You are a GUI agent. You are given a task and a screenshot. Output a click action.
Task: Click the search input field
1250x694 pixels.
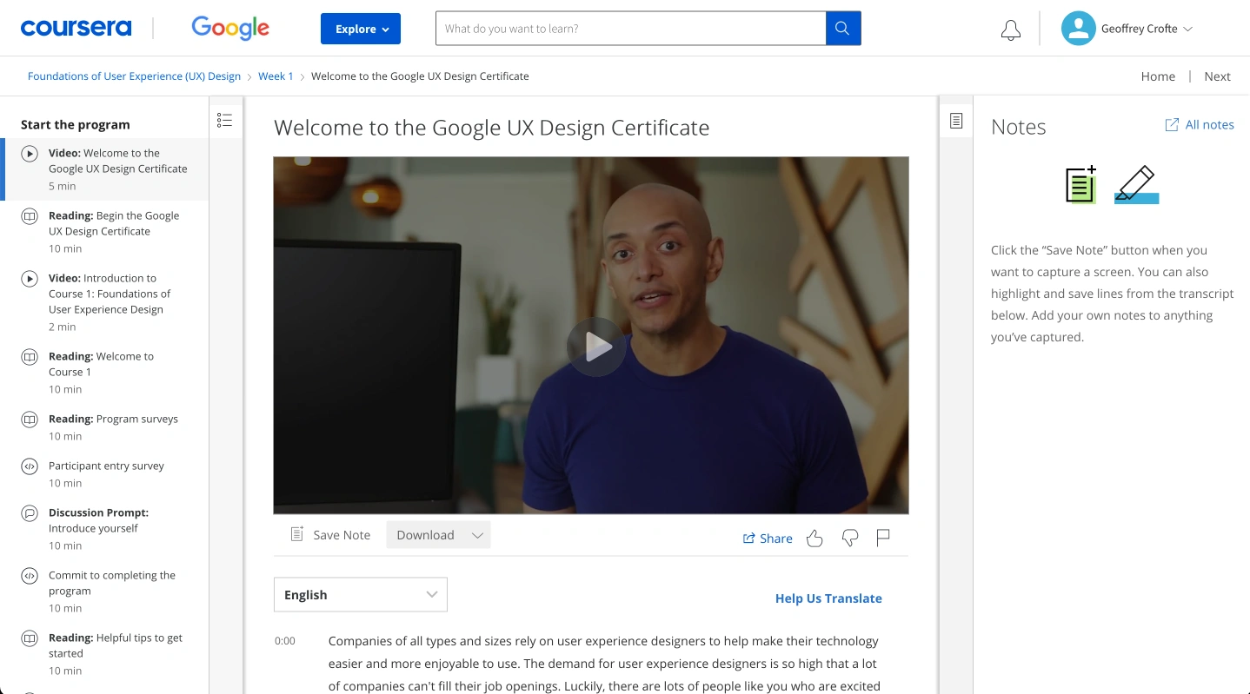tap(630, 29)
